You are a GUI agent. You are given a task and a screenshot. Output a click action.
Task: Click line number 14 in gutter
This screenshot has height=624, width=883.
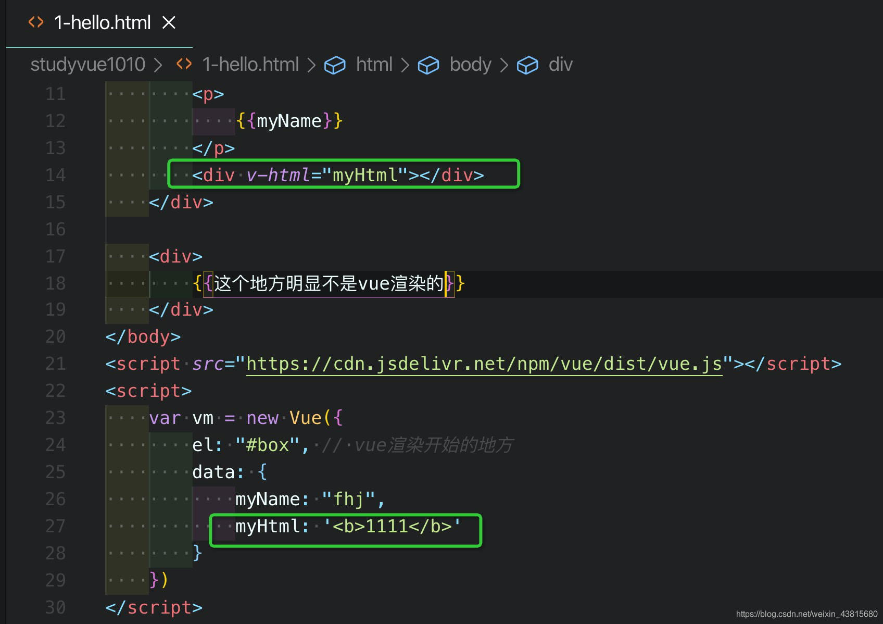pos(55,175)
